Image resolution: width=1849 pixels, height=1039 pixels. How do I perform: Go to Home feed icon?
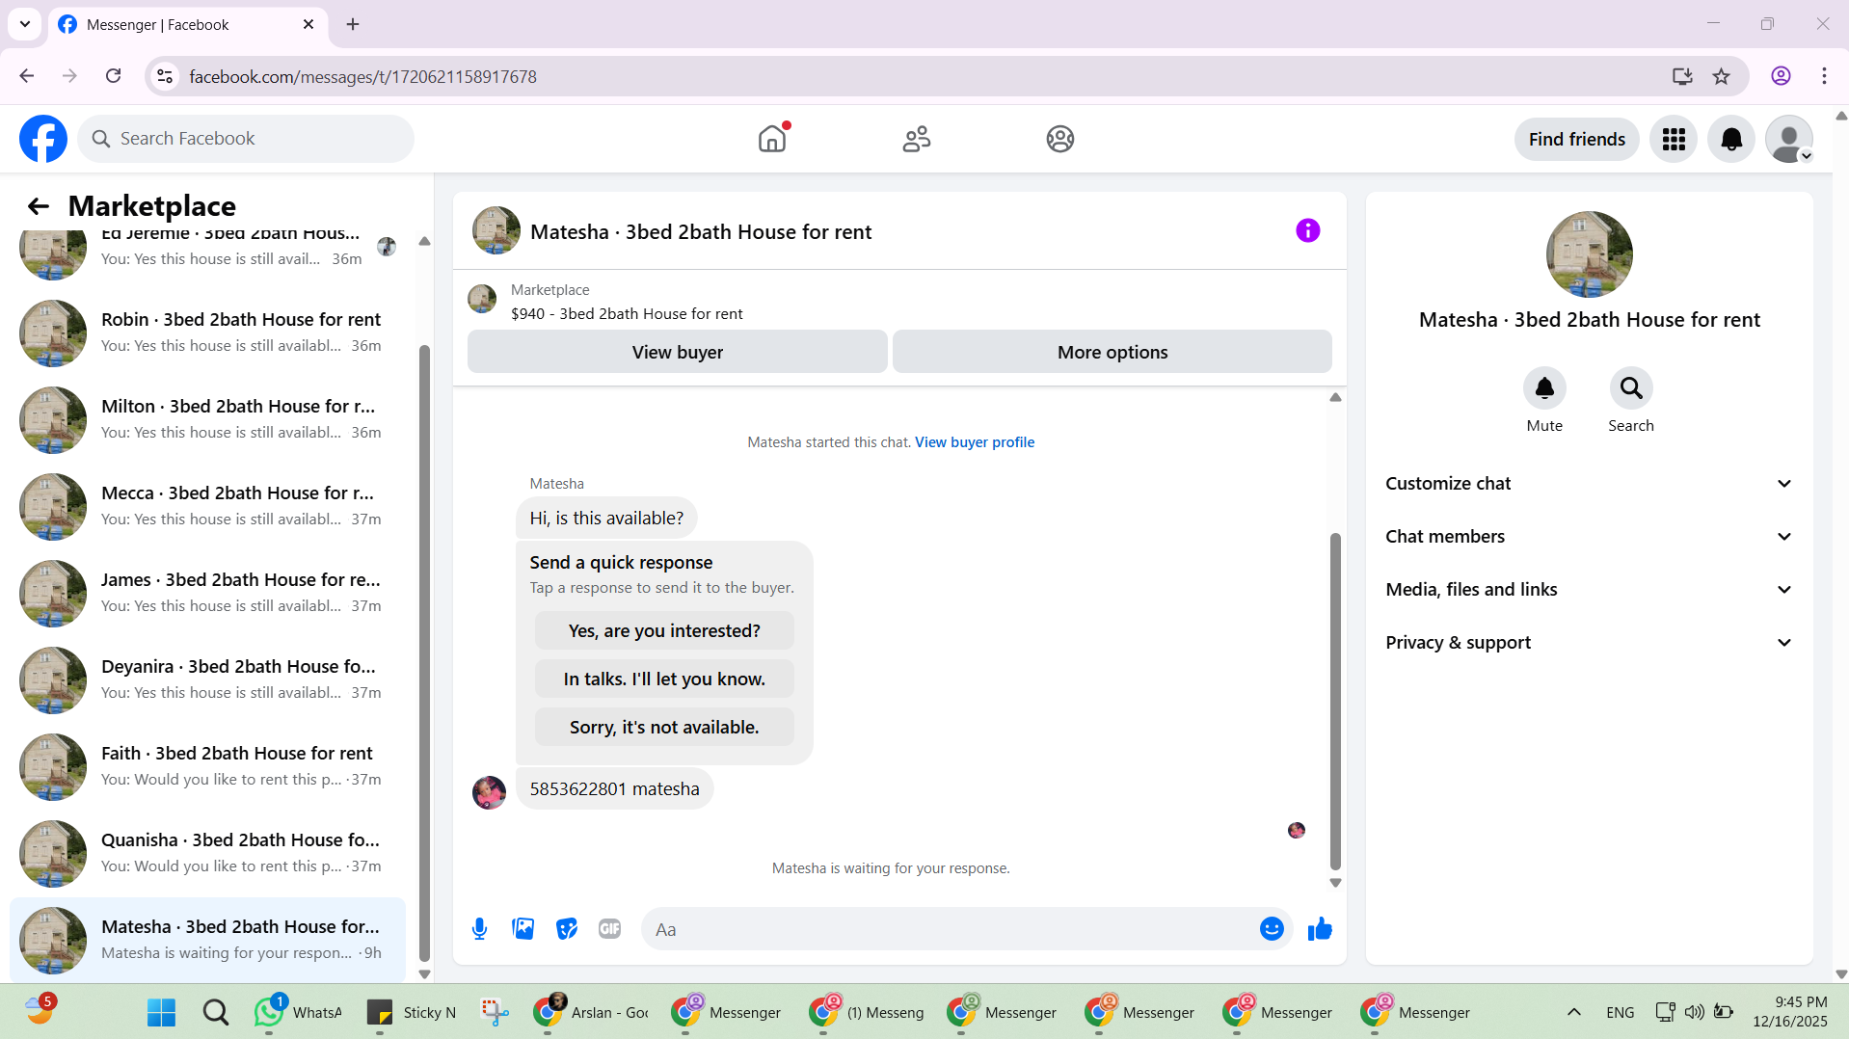click(772, 139)
